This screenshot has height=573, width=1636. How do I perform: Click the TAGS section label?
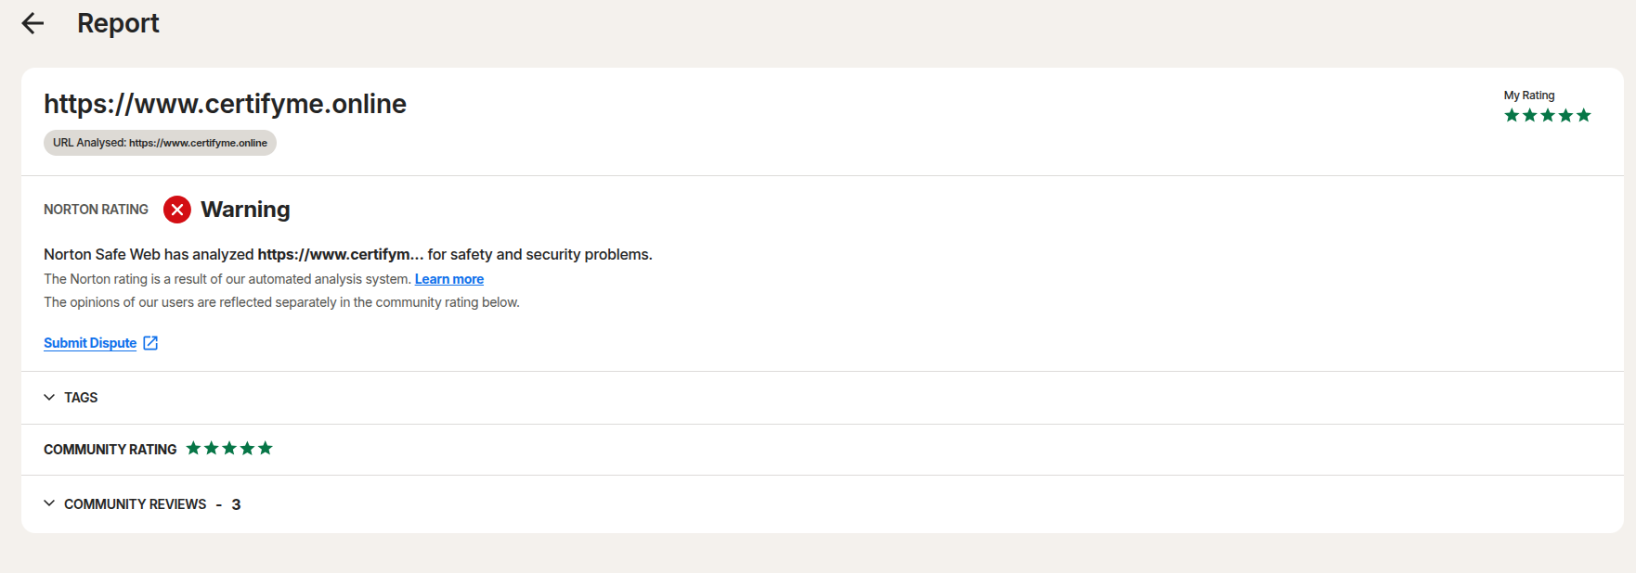(81, 398)
